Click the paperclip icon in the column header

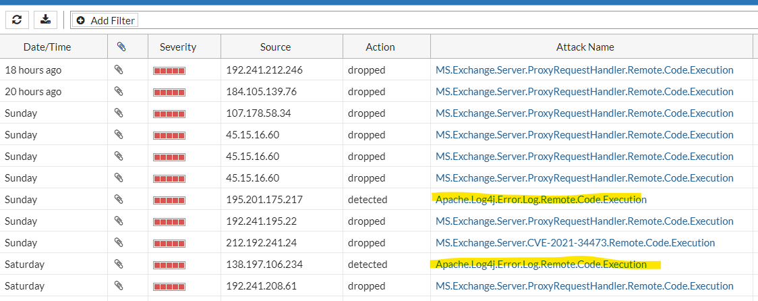tap(121, 47)
